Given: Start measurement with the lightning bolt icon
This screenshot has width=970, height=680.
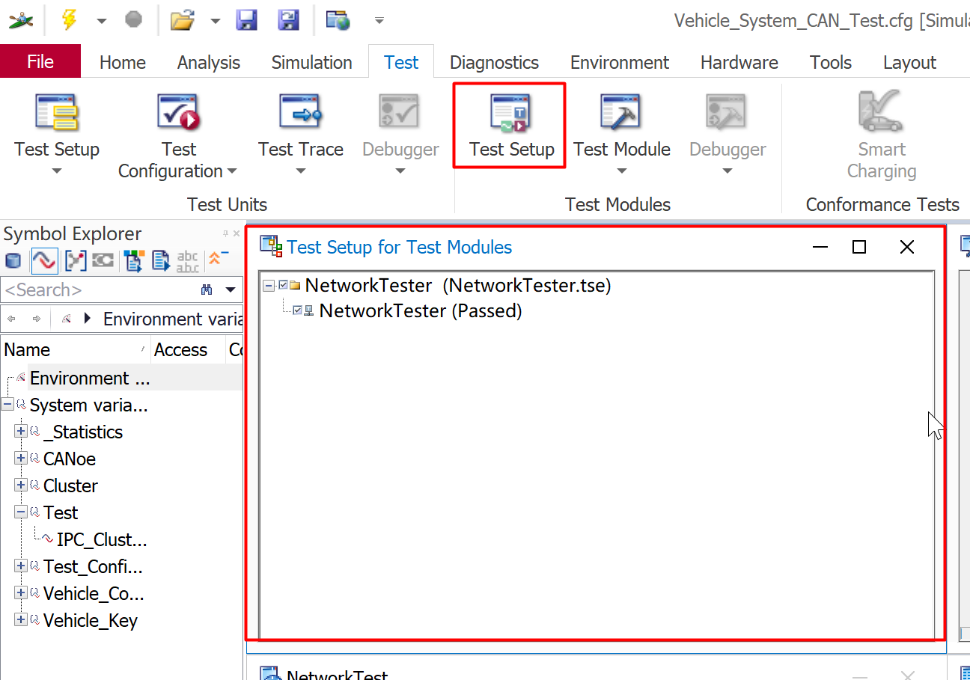Looking at the screenshot, I should click(69, 20).
